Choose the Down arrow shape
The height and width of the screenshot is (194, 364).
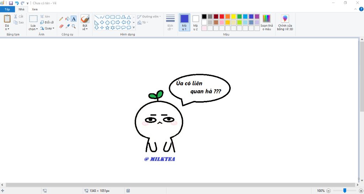click(97, 28)
